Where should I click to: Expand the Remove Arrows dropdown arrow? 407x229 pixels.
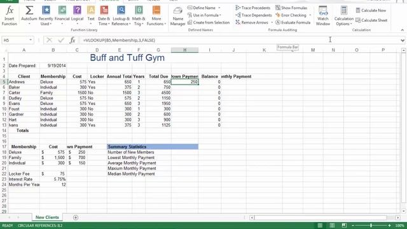coord(272,23)
